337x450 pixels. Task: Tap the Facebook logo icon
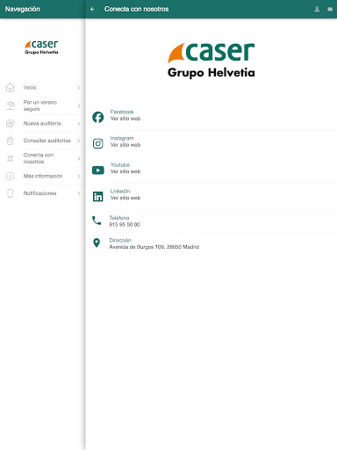[98, 117]
